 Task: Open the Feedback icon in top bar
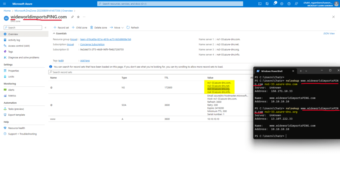pyautogui.click(x=296, y=4)
